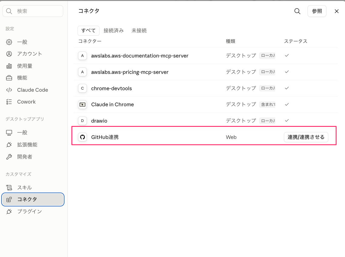Screen dimensions: 345x257
Task: Click the 参照 button
Action: (x=317, y=11)
